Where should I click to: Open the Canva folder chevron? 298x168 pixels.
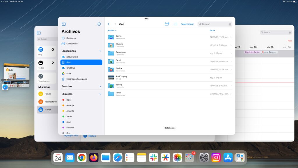tap(231, 37)
